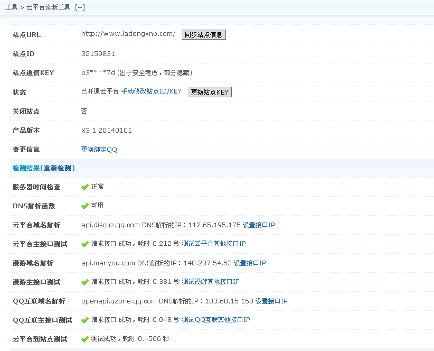Click 重新检测 in the 检测结果 header

58,168
